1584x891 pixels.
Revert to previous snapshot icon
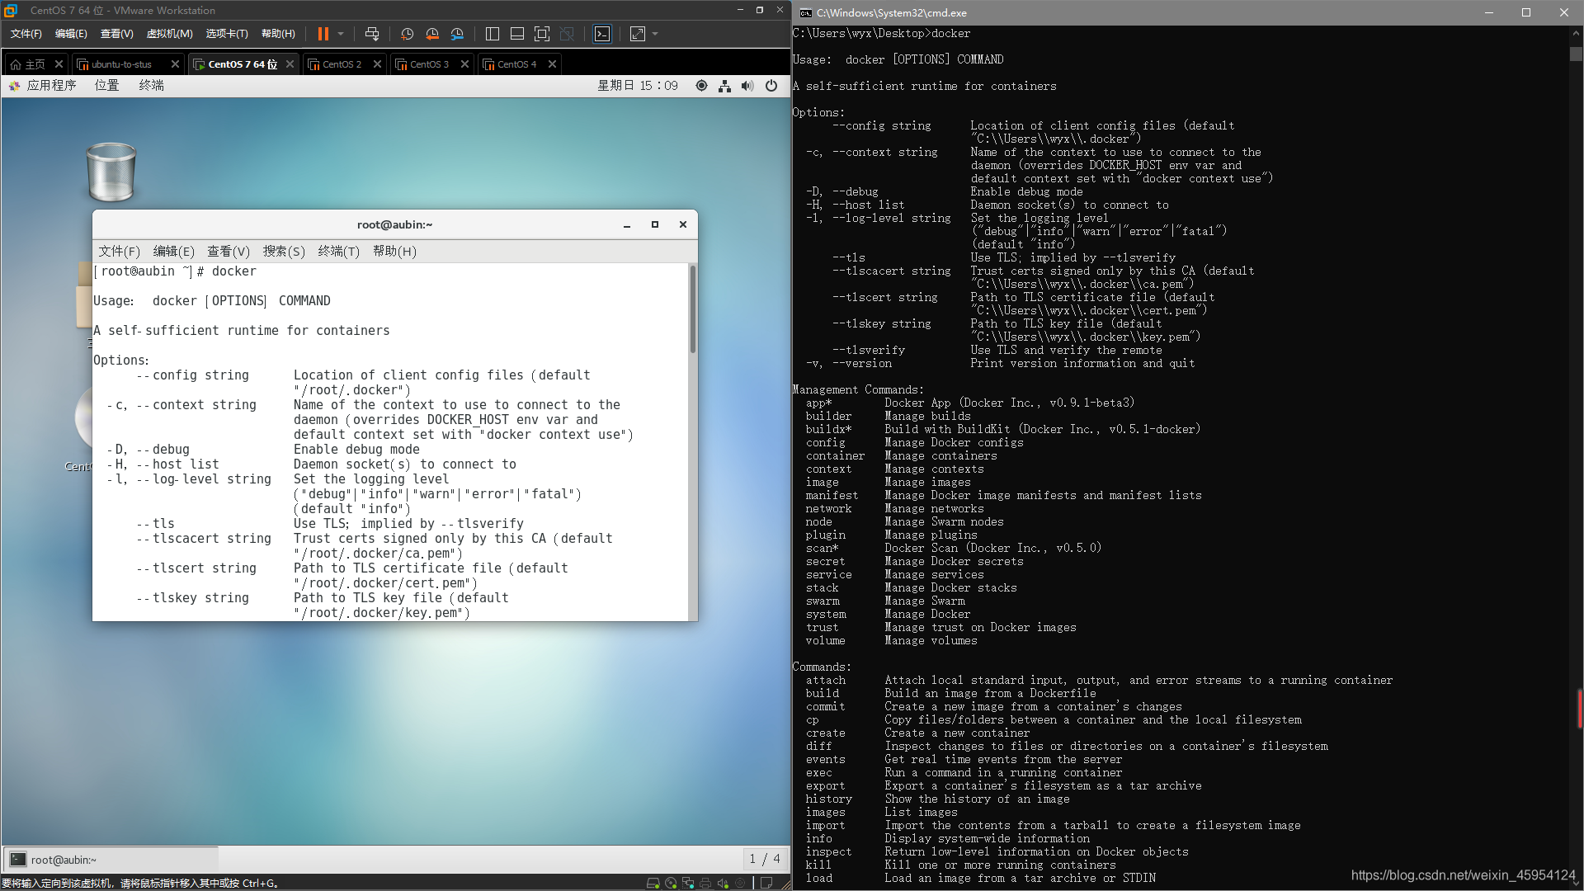pos(432,34)
